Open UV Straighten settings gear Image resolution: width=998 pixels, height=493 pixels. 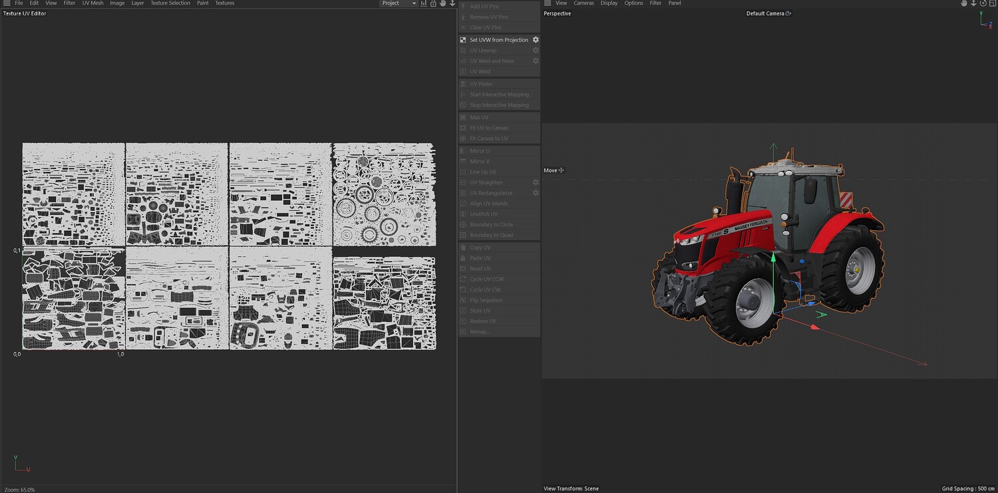click(536, 182)
